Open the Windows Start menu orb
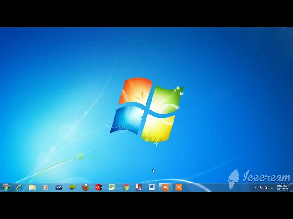The image size is (293, 219). 6,188
